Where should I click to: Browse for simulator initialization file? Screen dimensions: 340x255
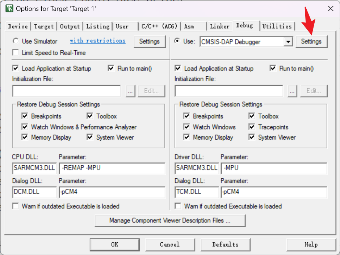(x=130, y=91)
